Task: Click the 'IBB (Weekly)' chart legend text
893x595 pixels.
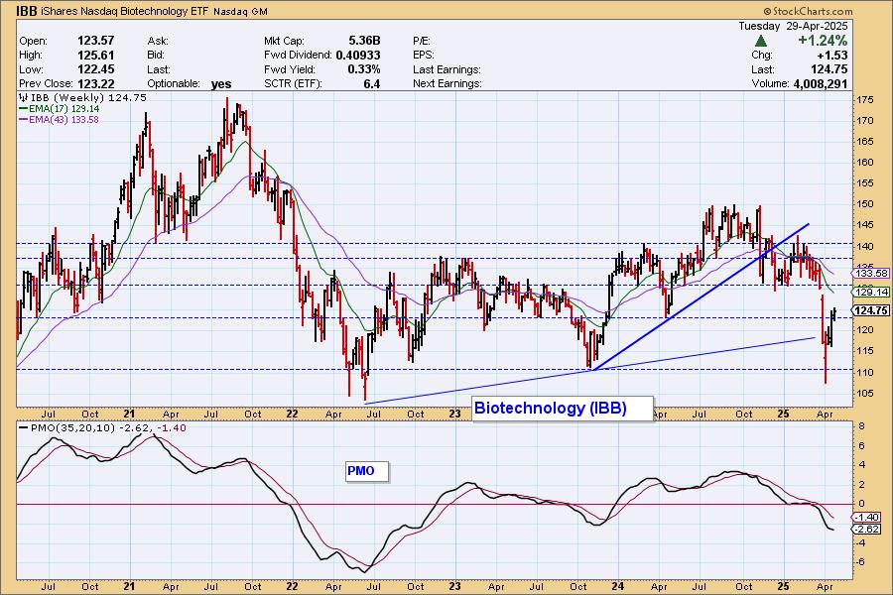Action: pyautogui.click(x=68, y=97)
